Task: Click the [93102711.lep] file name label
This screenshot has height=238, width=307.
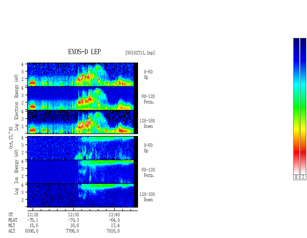Action: coord(140,53)
